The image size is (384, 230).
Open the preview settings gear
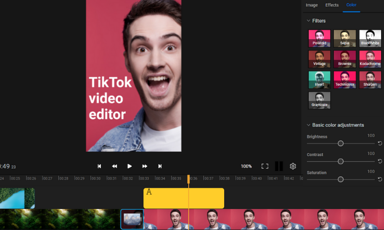(293, 166)
